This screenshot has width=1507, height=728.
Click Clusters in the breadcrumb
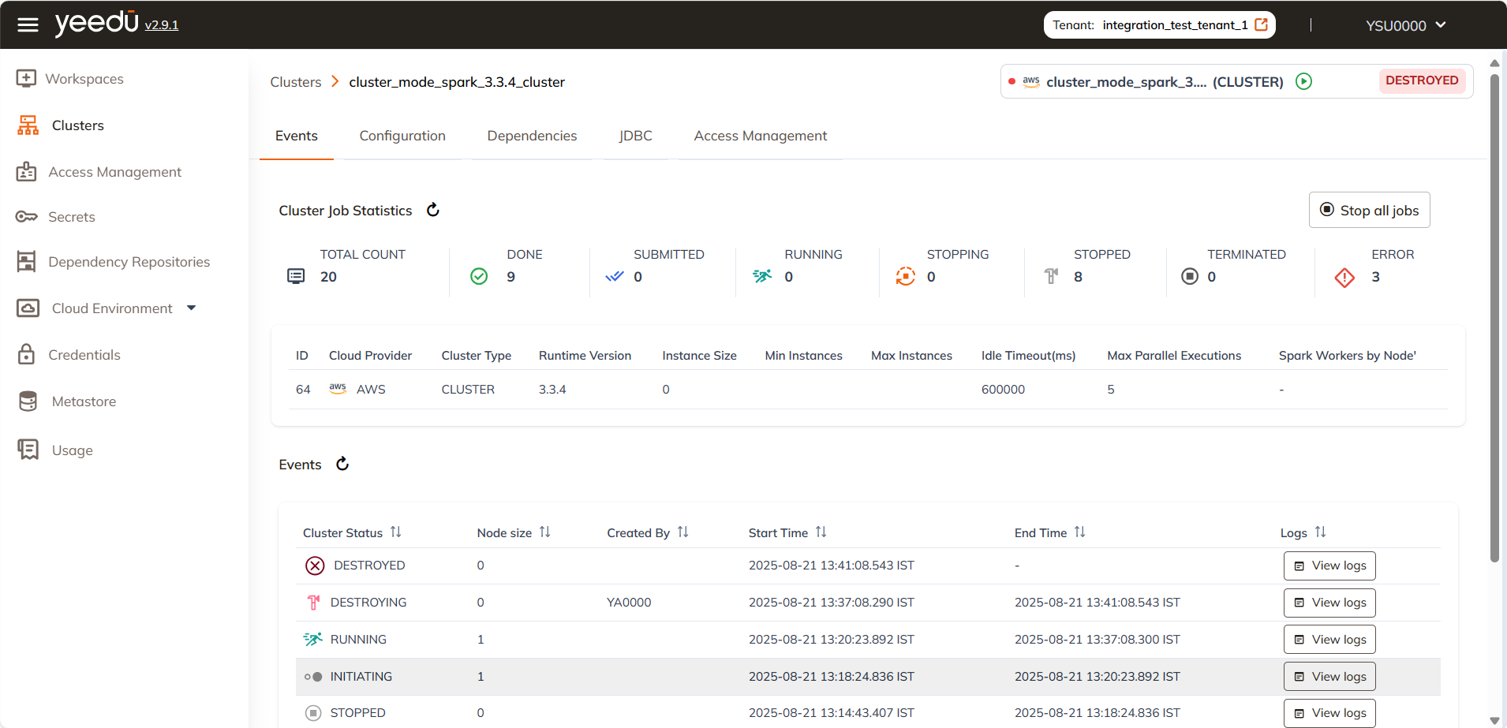tap(295, 81)
